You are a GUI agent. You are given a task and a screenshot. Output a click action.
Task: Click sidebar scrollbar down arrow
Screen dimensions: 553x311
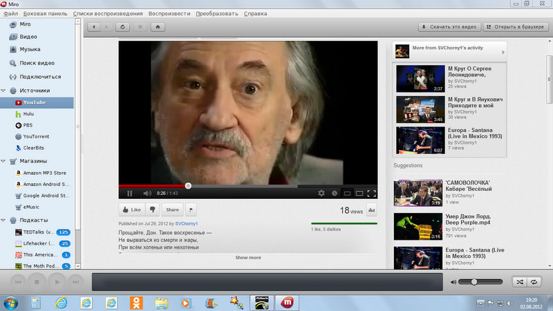77,266
